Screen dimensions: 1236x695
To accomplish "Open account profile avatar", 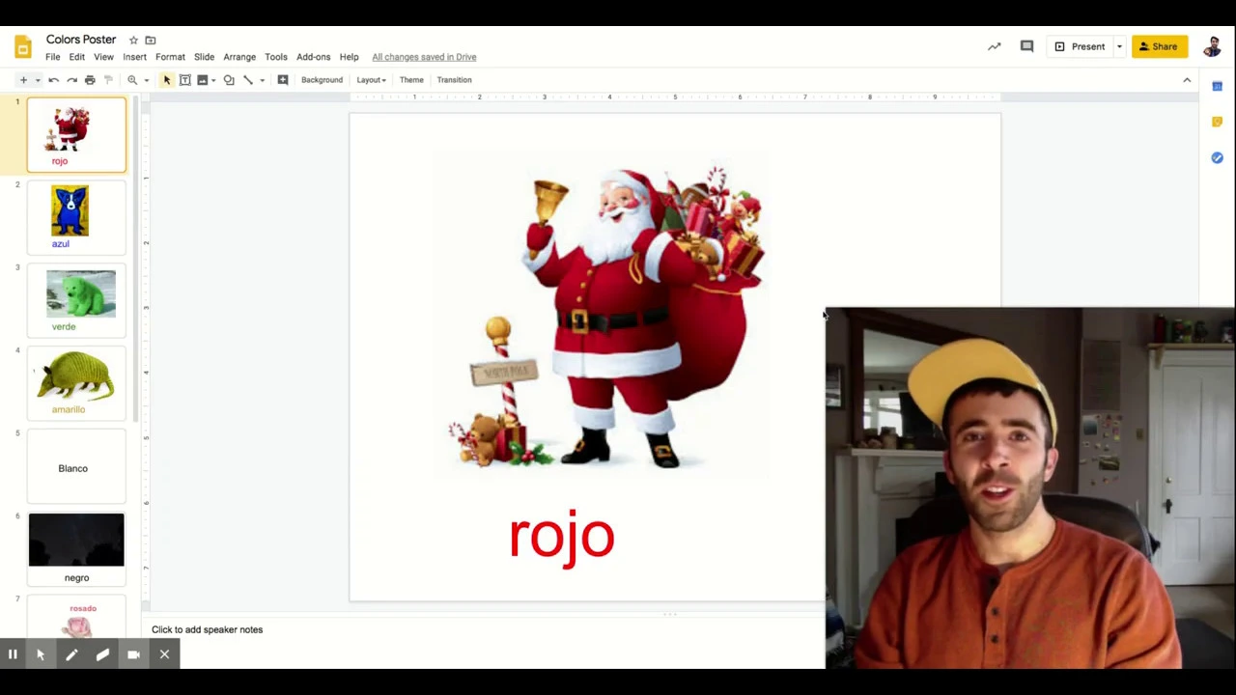I will (1213, 46).
